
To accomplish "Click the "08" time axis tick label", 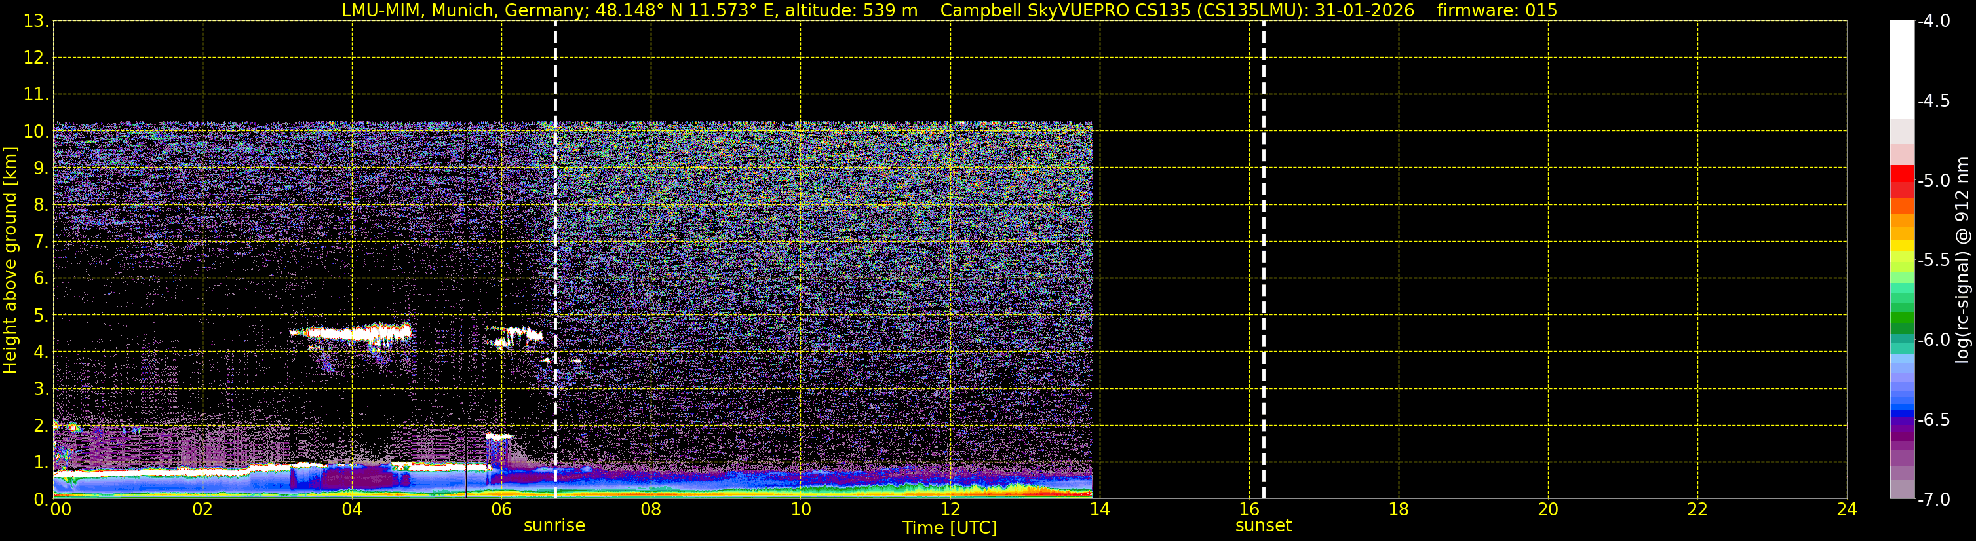I will point(651,510).
